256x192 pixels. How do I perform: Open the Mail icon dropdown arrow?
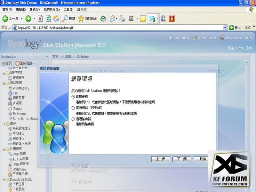tap(116, 19)
